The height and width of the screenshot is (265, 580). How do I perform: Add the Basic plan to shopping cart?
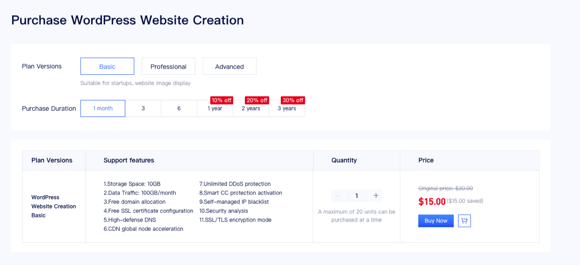point(464,221)
